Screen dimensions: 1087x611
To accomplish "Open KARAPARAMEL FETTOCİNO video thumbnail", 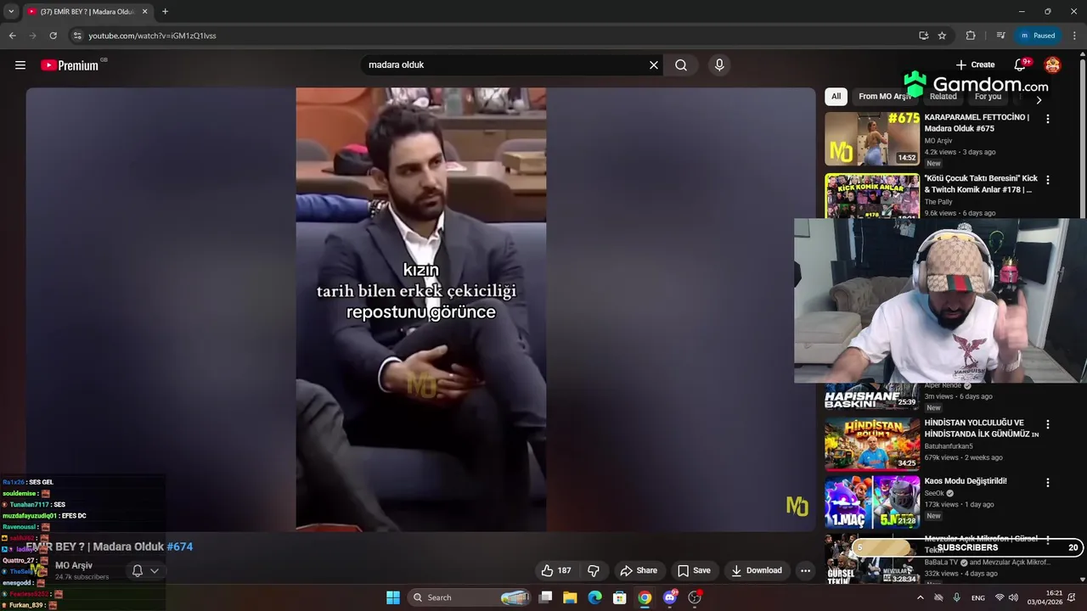I will (x=872, y=138).
